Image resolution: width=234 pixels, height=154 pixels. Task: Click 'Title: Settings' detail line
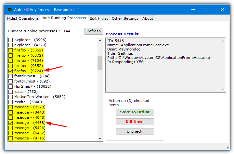point(120,53)
